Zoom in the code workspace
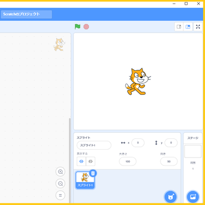 60,172
